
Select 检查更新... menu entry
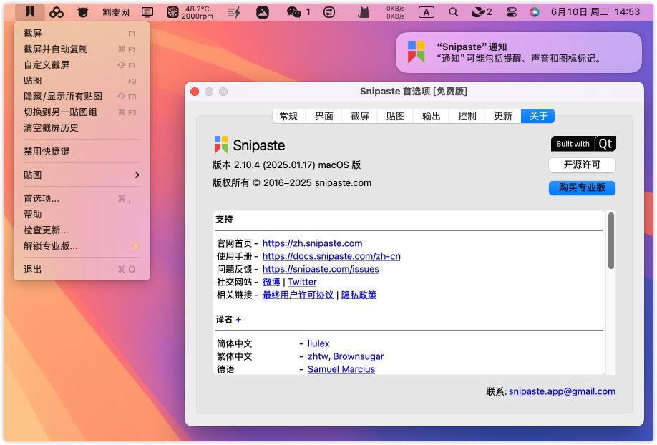[82, 230]
